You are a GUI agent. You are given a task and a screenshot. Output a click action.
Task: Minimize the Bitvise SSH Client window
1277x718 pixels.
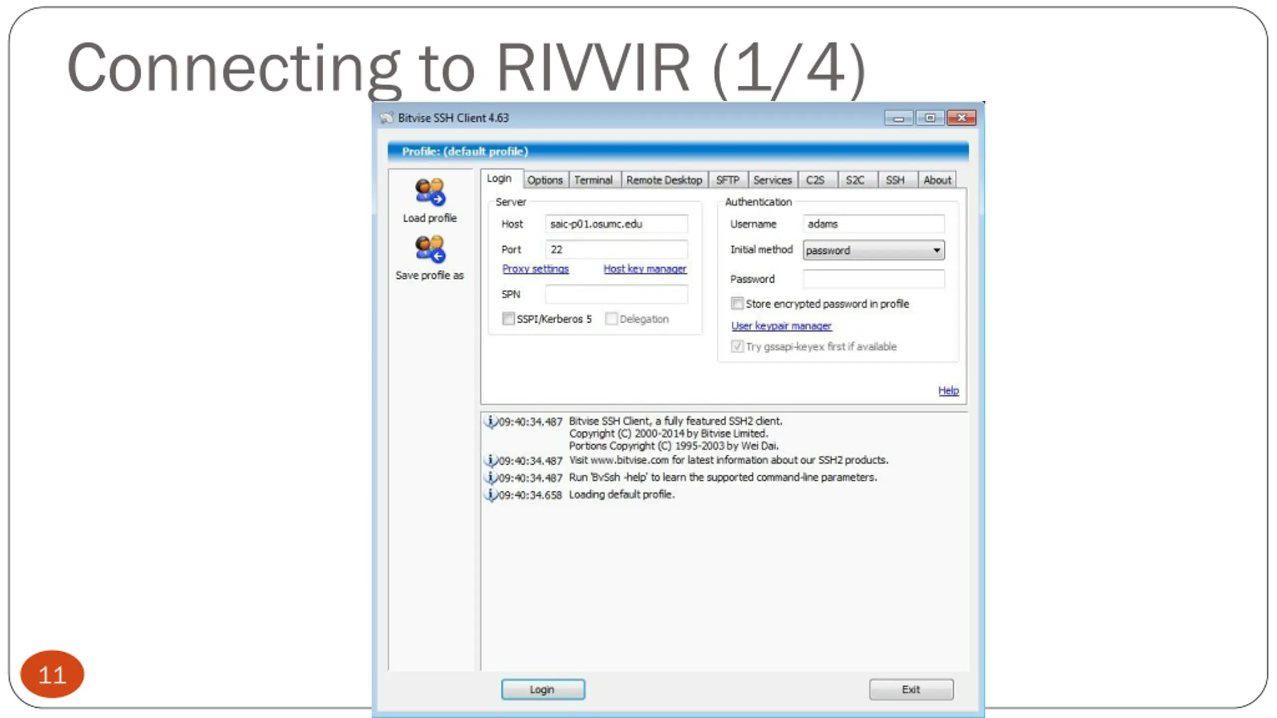click(898, 118)
